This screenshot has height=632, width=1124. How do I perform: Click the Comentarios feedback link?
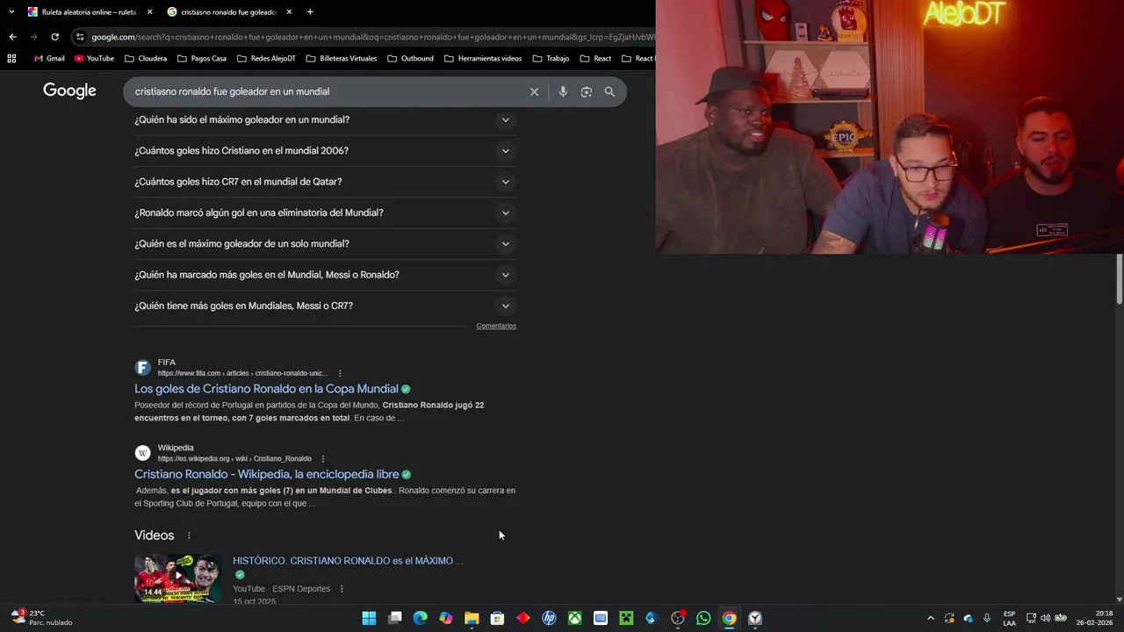(496, 326)
